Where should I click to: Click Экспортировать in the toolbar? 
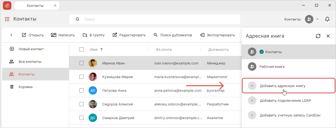coord(217,35)
